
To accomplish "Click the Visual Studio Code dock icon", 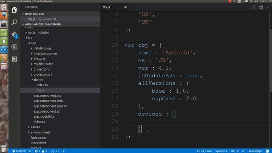I will pyautogui.click(x=4, y=50).
